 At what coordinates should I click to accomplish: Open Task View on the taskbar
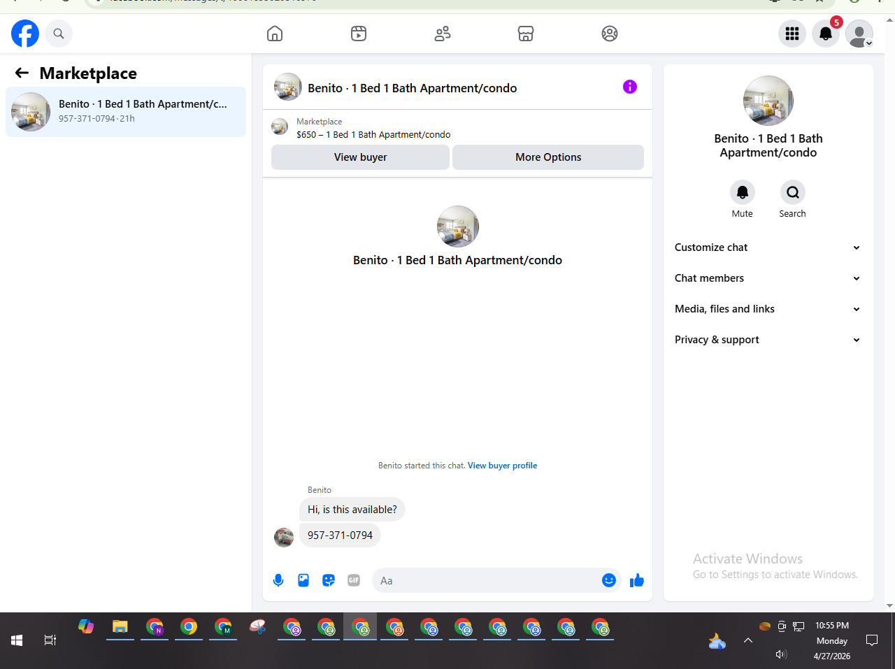(50, 640)
